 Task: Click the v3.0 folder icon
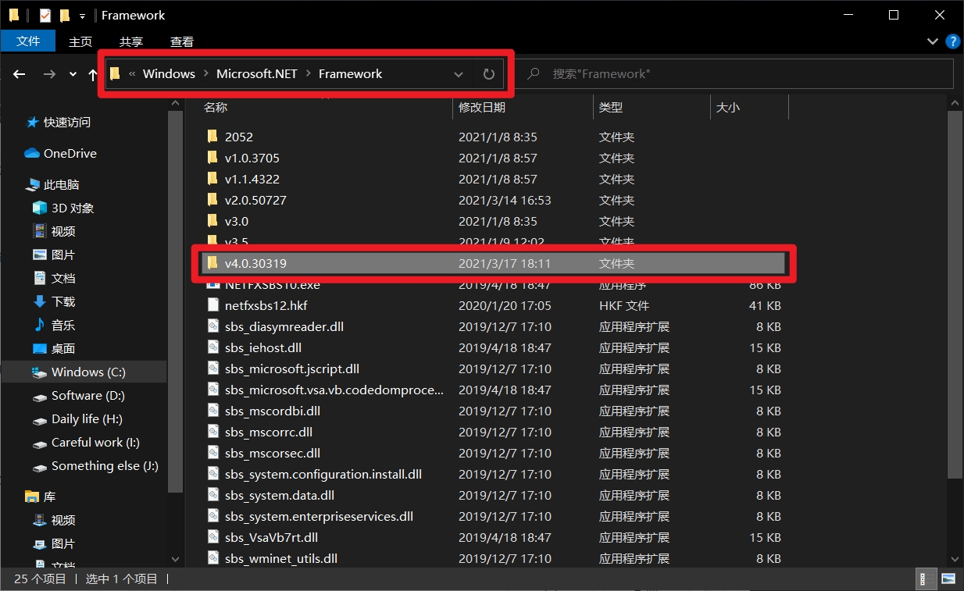click(212, 221)
